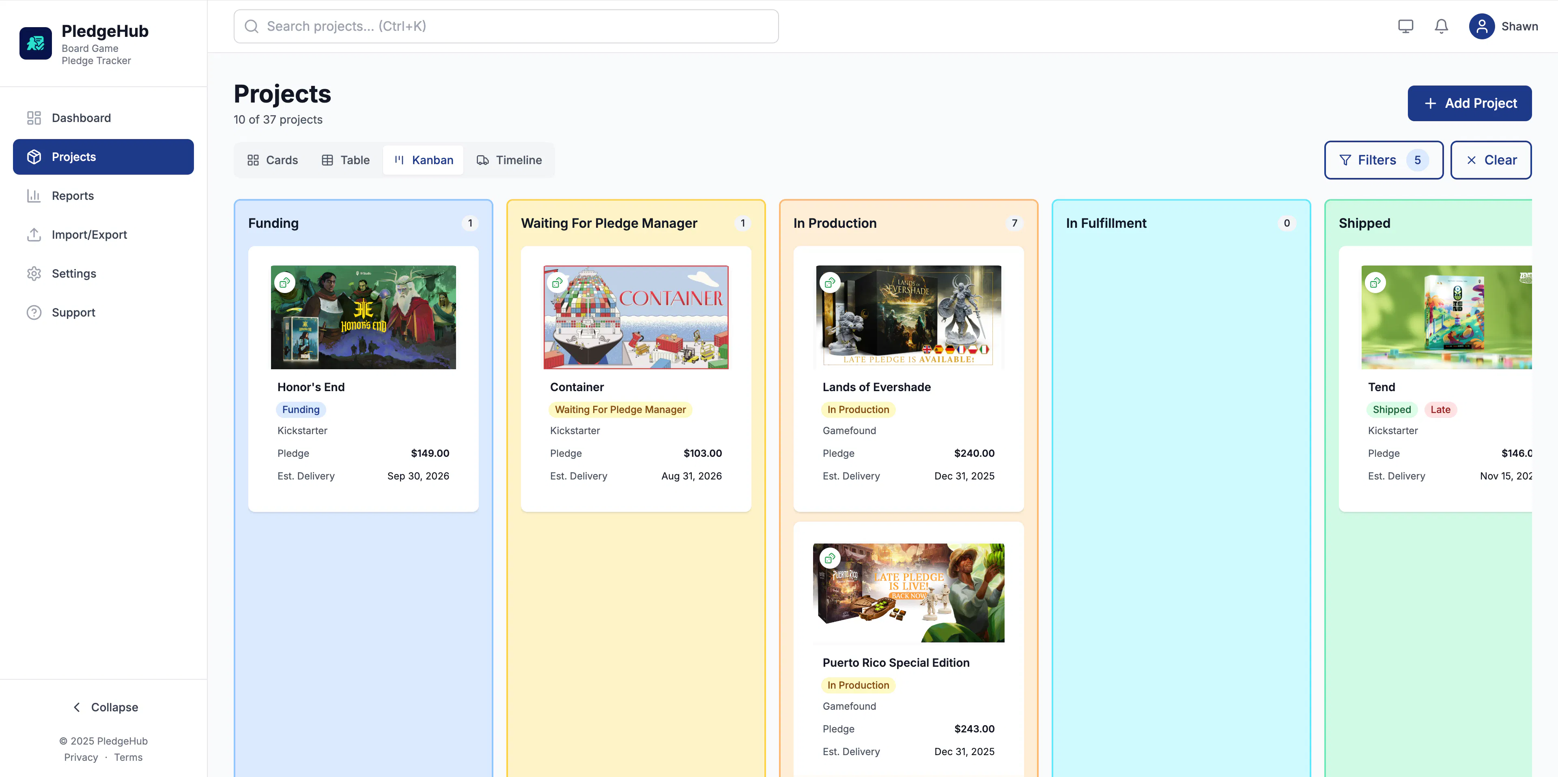Click Sep 30, 2026 delivery date
The height and width of the screenshot is (777, 1558).
418,476
